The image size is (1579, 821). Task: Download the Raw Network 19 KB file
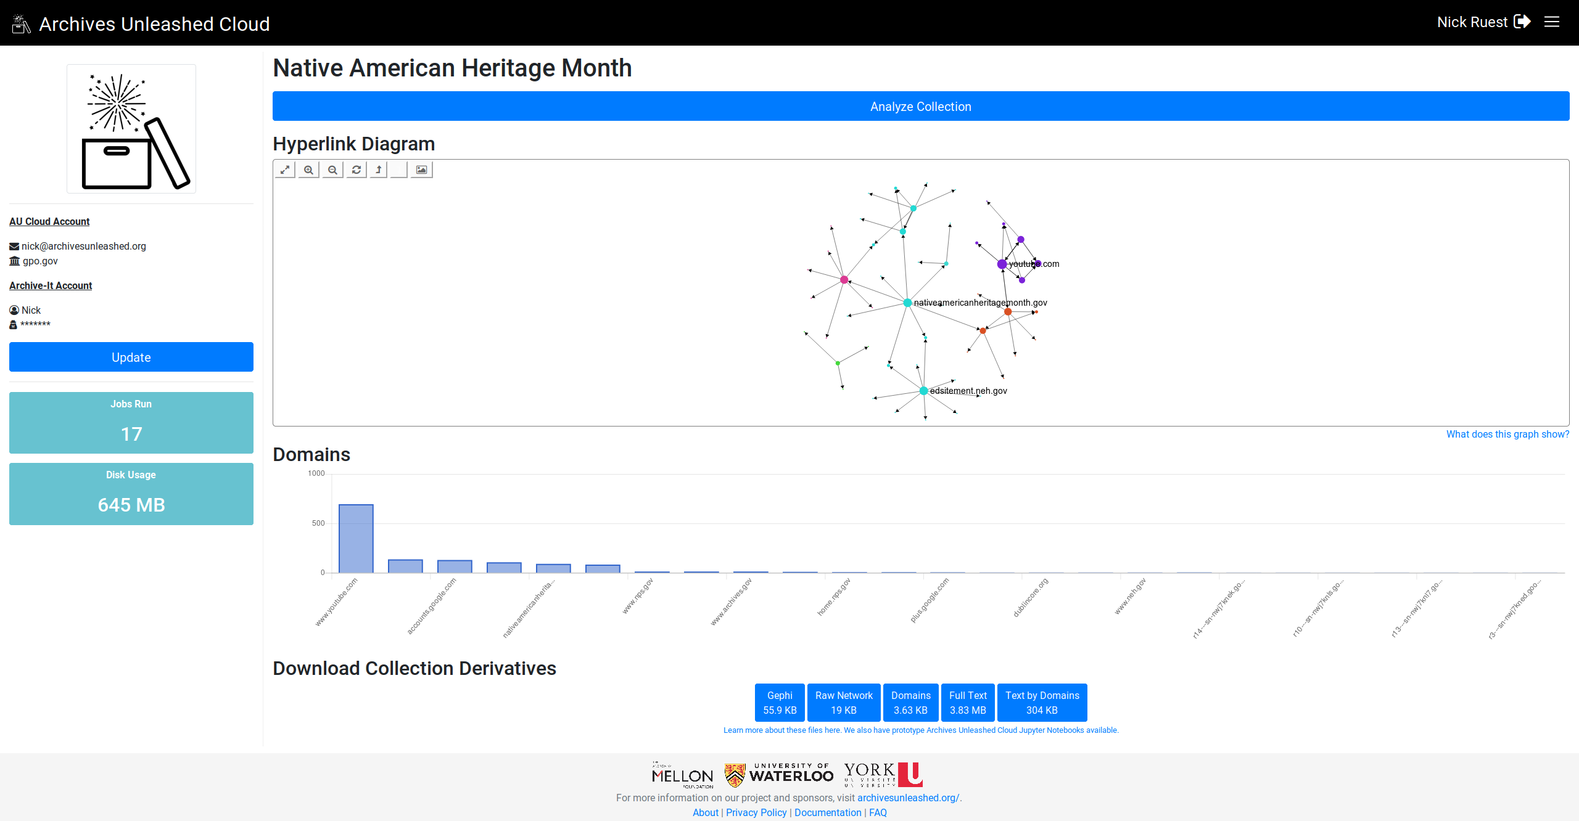844,703
